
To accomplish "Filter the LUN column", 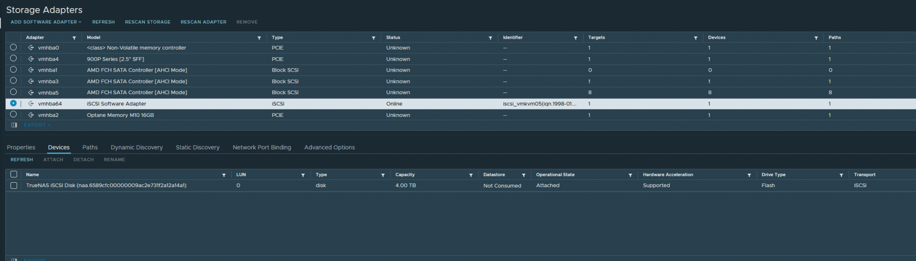I will tap(303, 175).
